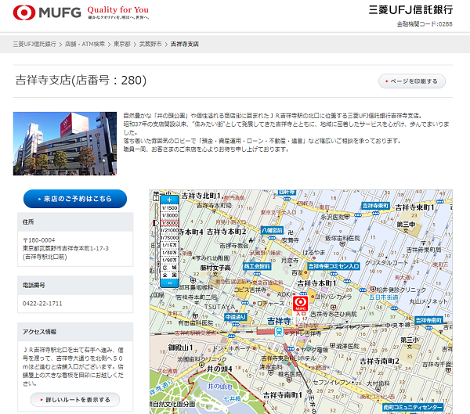This screenshot has width=470, height=414.
Task: Click the 吉祥寺東コミセン入口 label on the map
Action: pyautogui.click(x=334, y=266)
